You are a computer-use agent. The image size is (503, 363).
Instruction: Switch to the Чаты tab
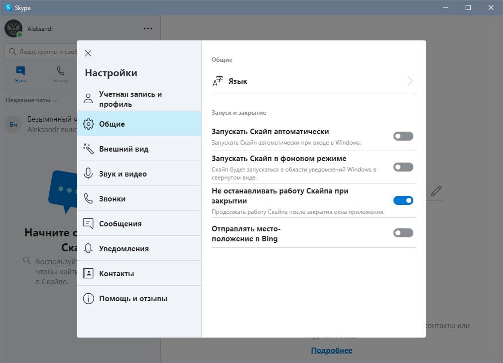(x=20, y=74)
